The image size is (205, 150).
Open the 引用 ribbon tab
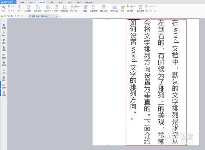[x=51, y=2]
